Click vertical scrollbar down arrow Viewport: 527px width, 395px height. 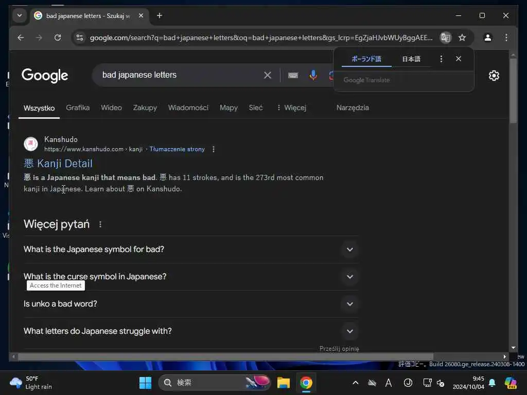(513, 348)
